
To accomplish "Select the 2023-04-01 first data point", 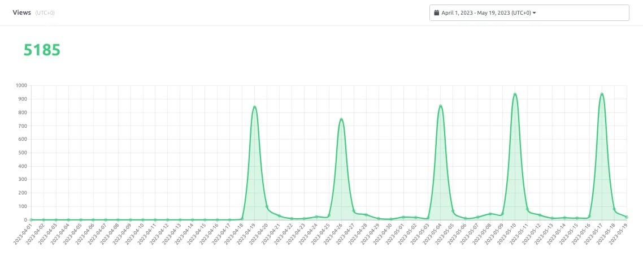I will click(31, 220).
